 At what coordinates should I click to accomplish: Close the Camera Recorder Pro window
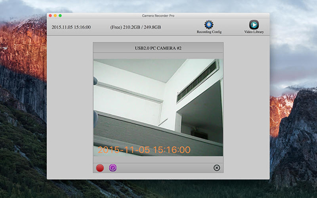(50, 15)
